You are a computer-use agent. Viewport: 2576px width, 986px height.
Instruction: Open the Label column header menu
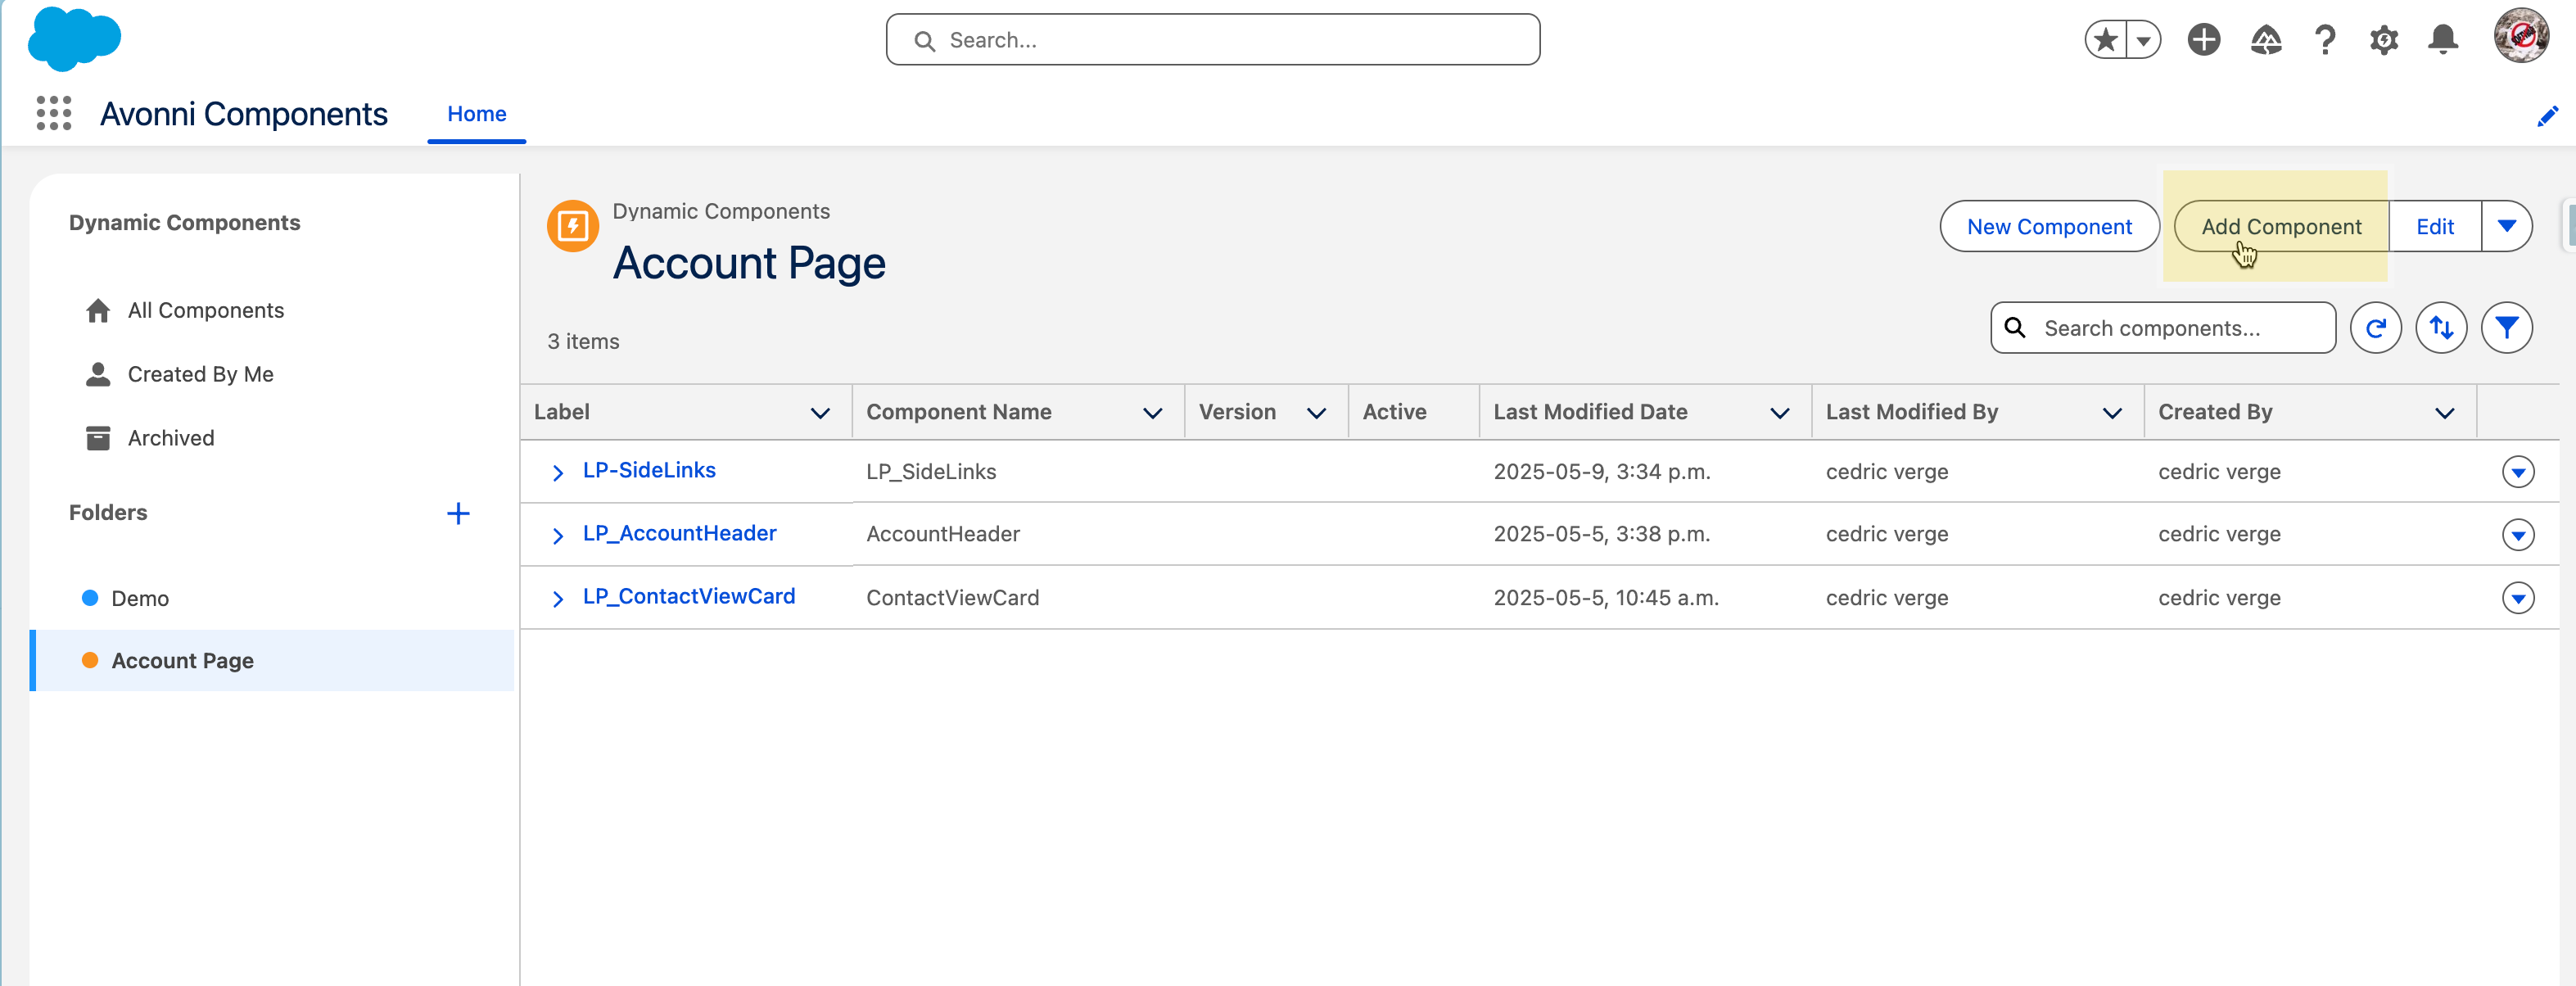coord(820,413)
